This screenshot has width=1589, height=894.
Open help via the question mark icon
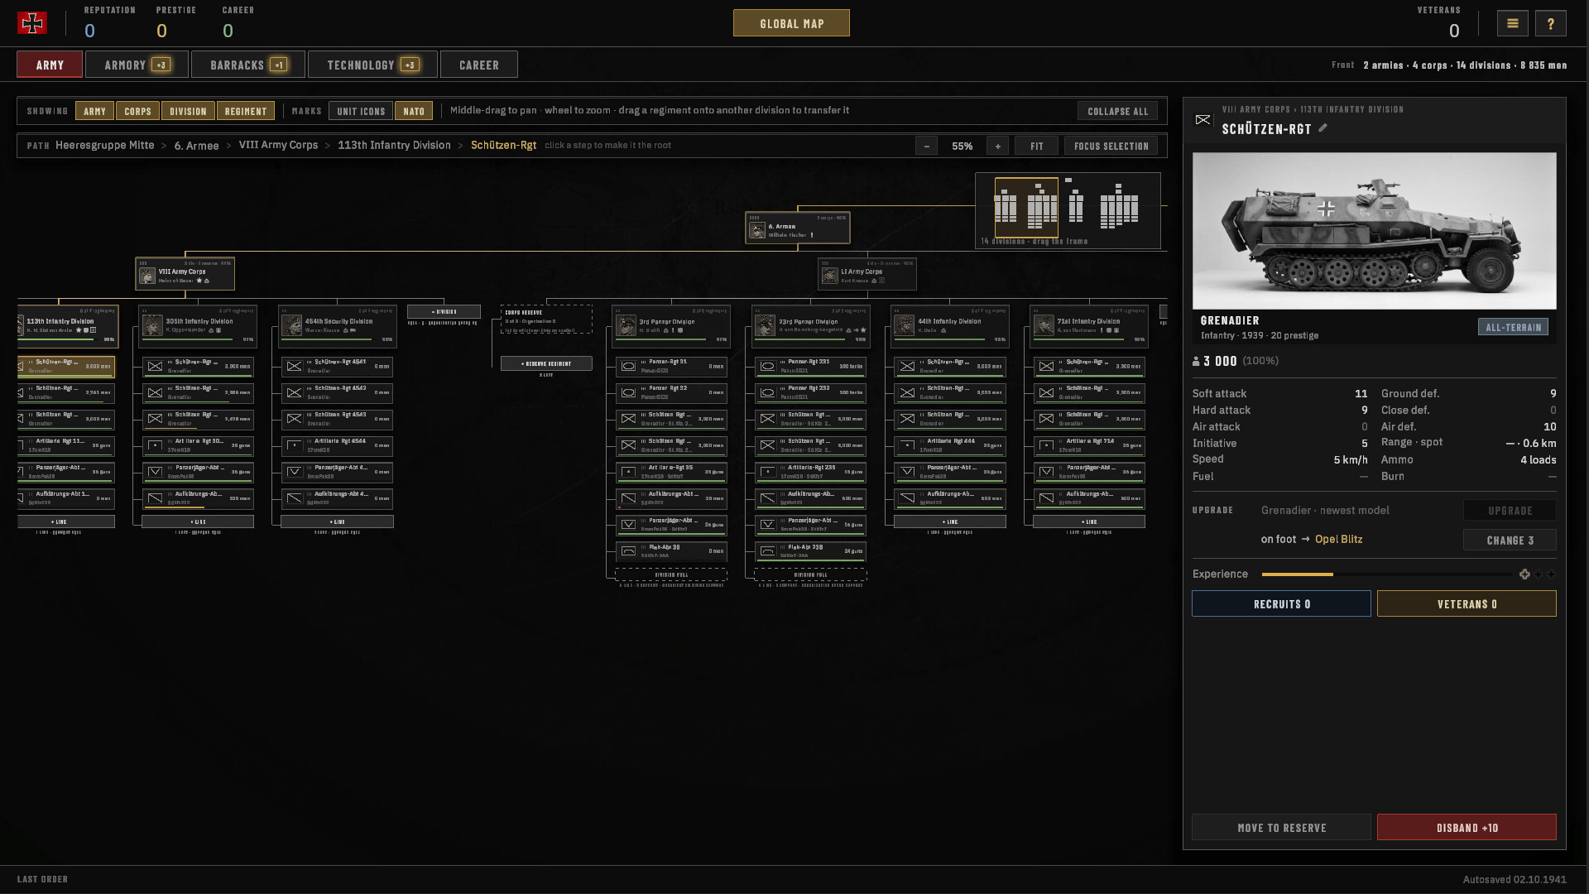pos(1550,23)
